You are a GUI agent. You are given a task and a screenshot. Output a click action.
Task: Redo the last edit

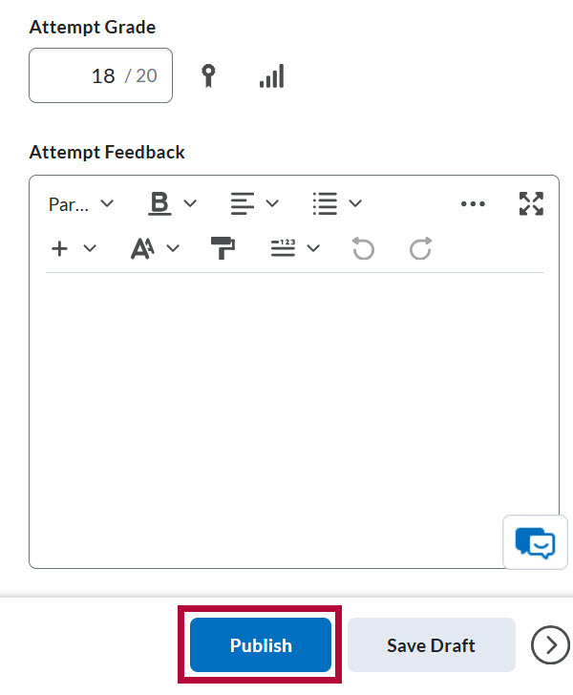coord(420,248)
